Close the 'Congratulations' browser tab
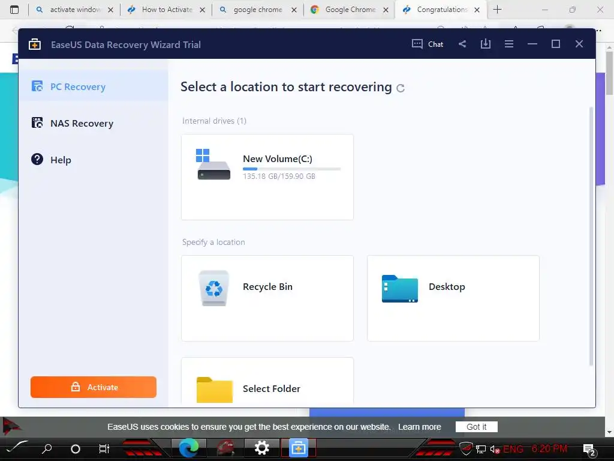This screenshot has height=461, width=614. [477, 10]
